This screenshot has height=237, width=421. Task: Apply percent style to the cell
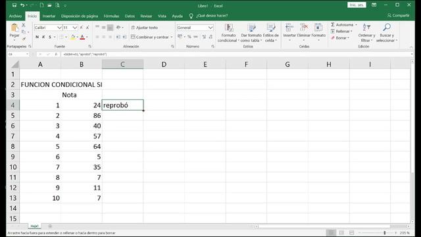189,37
